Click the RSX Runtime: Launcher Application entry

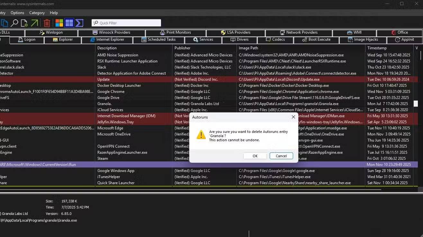(127, 61)
